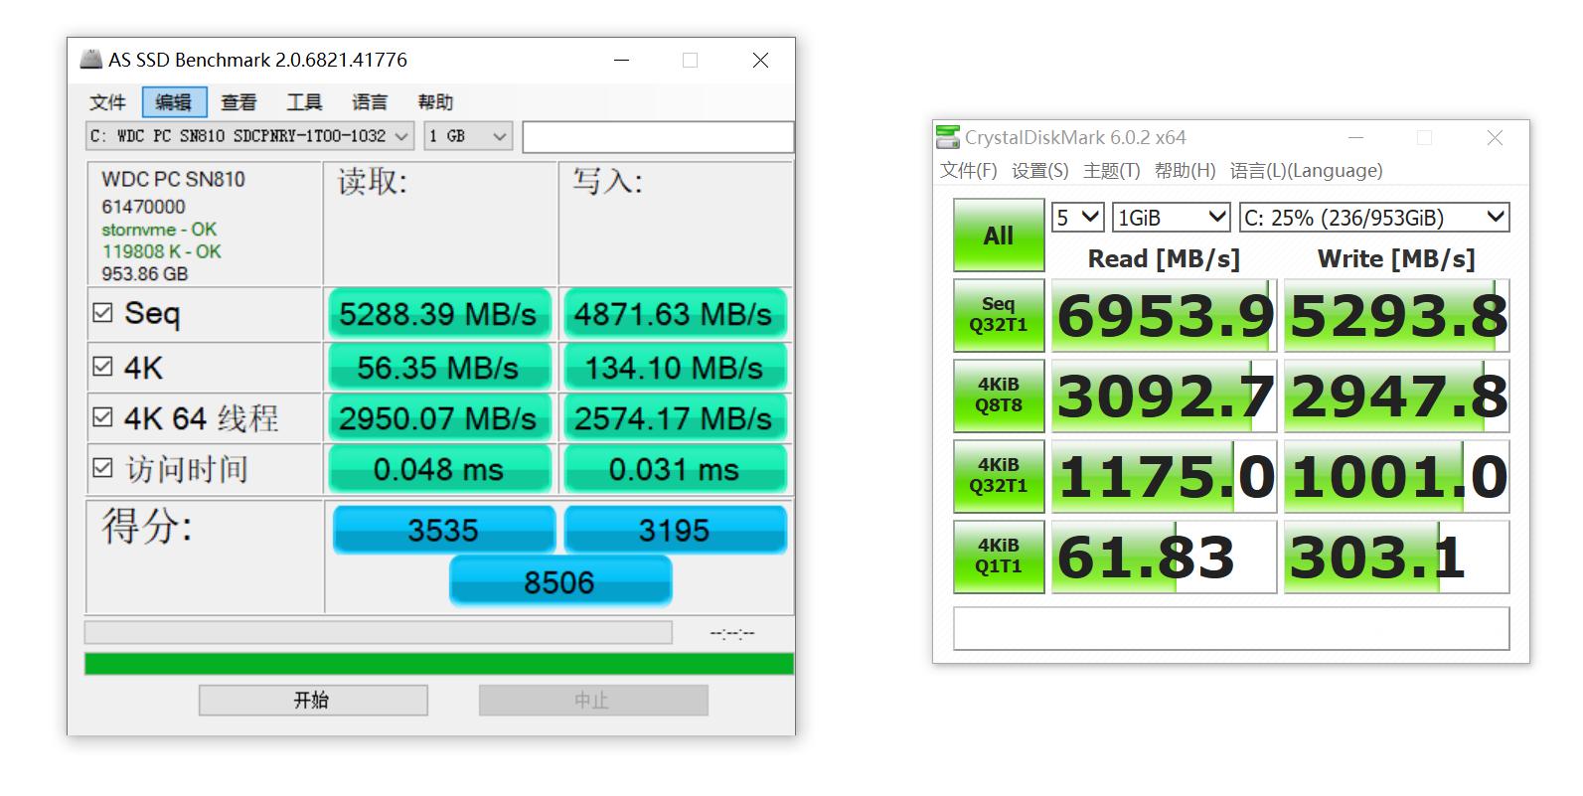Open the 文件 menu in AS SSD Benchmark
1583x796 pixels.
107,102
